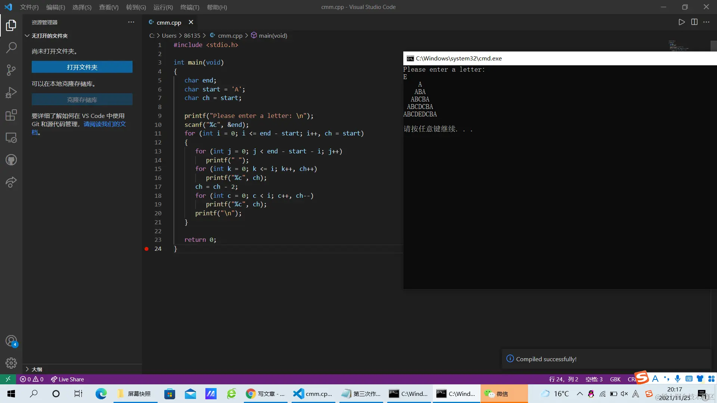The height and width of the screenshot is (403, 717).
Task: Open the GitHub icon in activity bar
Action: point(11,160)
